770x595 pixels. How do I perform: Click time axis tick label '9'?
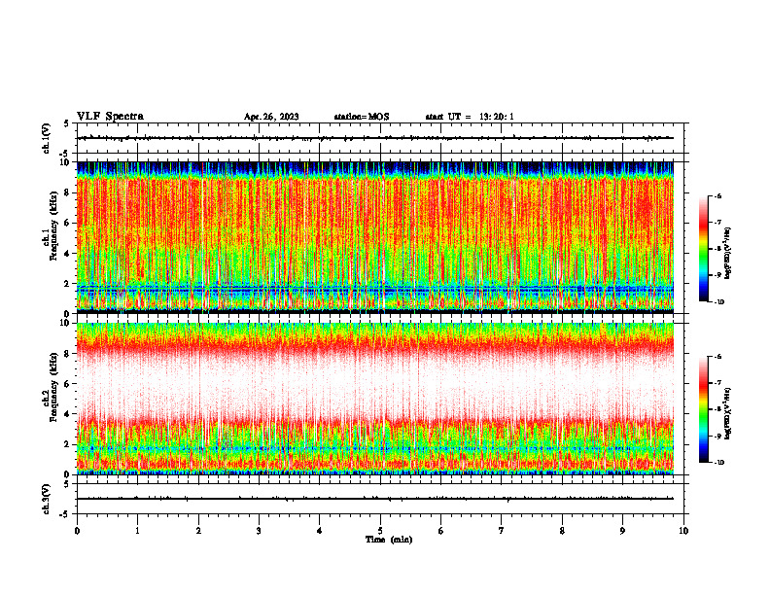pos(622,531)
